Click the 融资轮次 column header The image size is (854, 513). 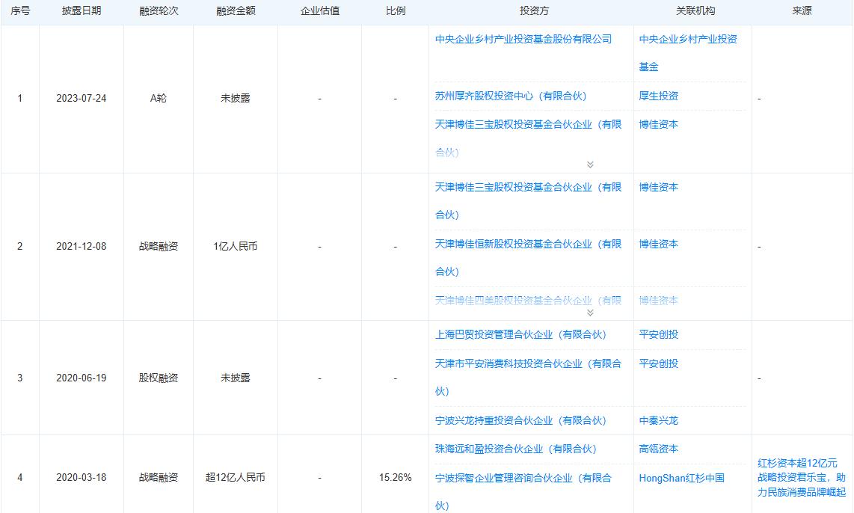[159, 11]
